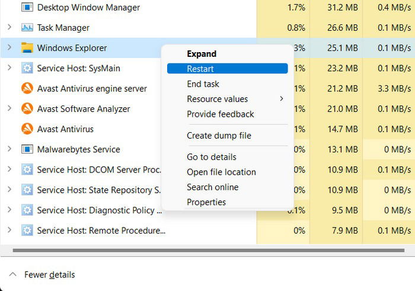
Task: Click the Desktop Window Manager icon
Action: (27, 7)
